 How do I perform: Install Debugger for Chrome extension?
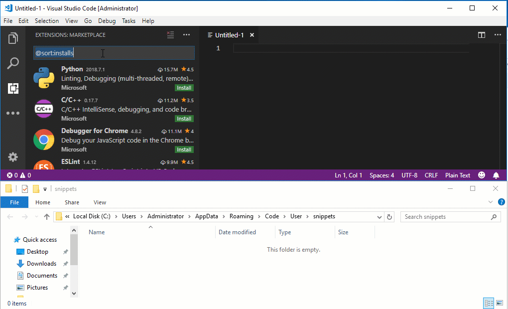pos(184,150)
